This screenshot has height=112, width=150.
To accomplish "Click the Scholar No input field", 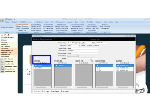I will coord(73,46).
